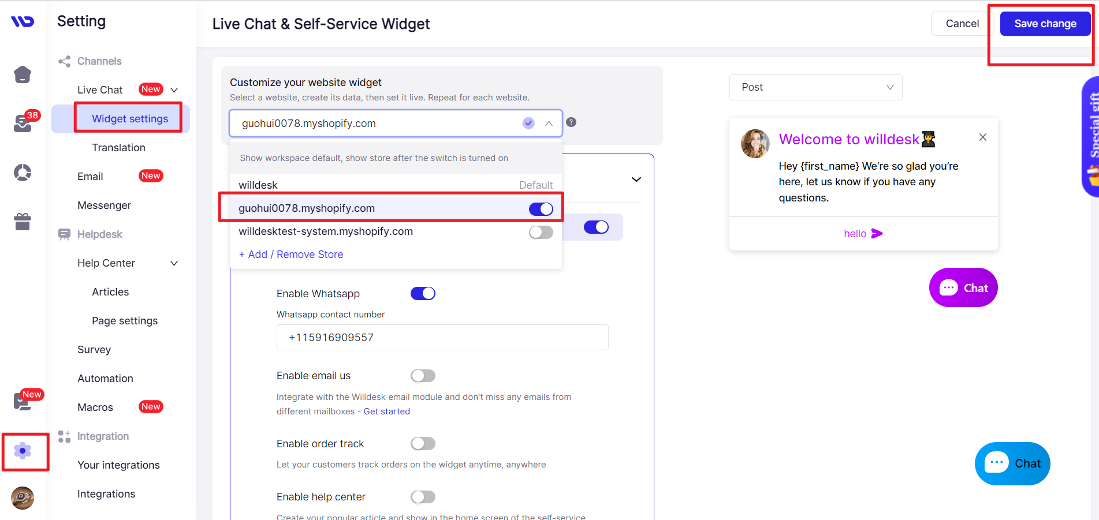1099x520 pixels.
Task: Open Page settings under Help Center
Action: click(x=125, y=321)
